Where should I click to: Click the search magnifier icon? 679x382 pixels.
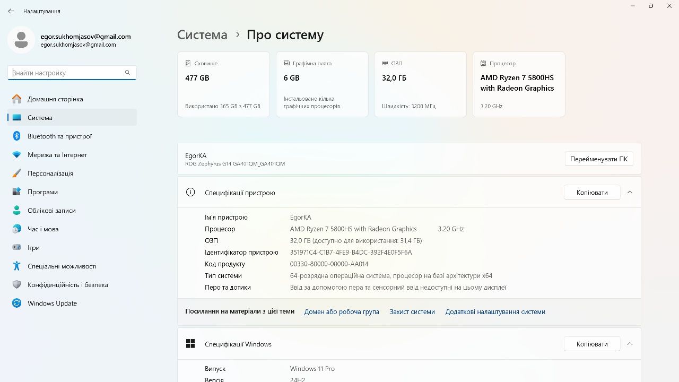point(127,73)
